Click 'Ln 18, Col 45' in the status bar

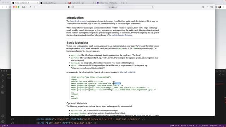174,126
